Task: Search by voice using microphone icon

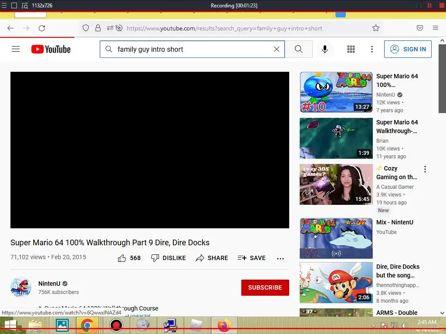Action: point(325,49)
